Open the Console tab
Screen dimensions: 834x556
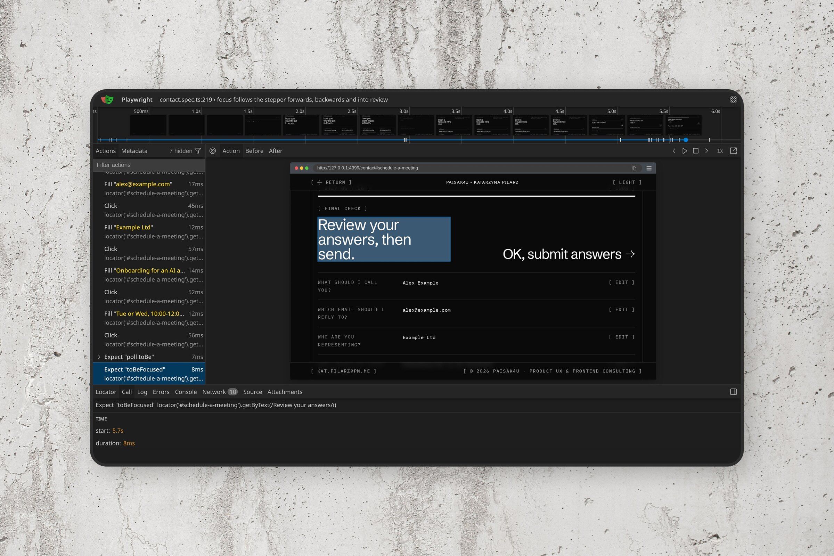point(186,392)
